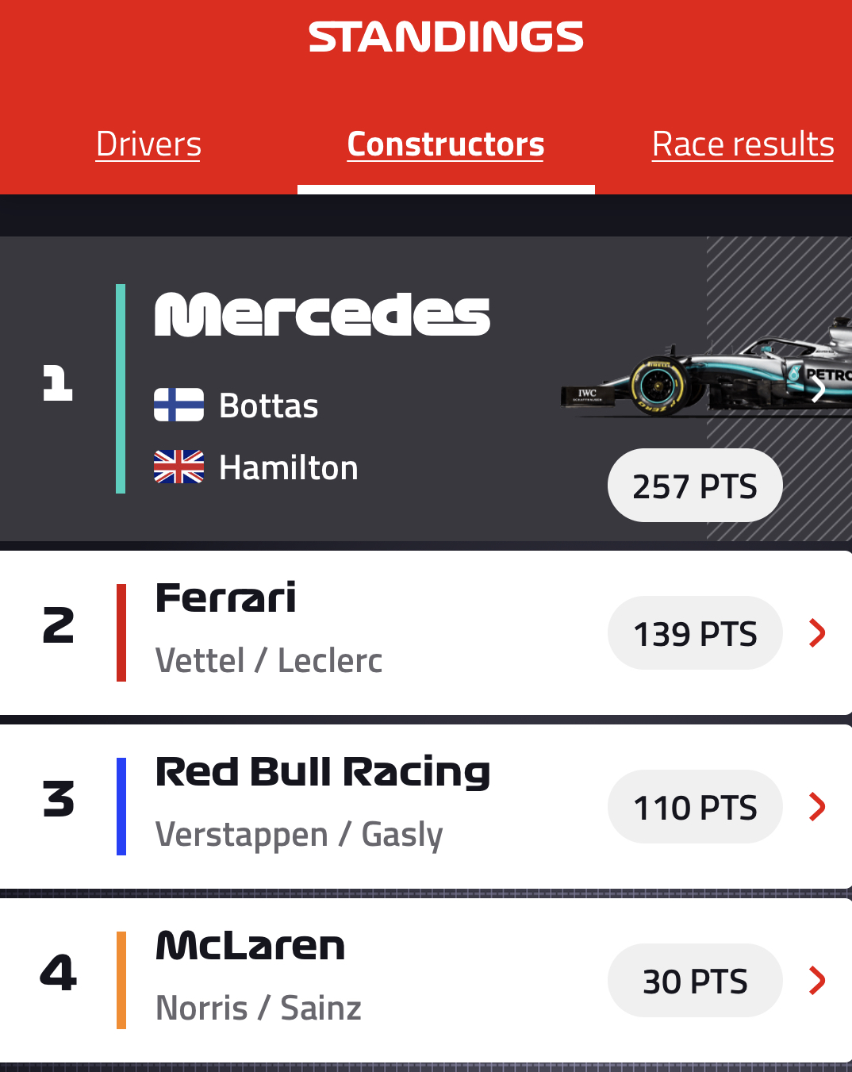This screenshot has height=1072, width=852.
Task: Click the UK flag beside Hamilton
Action: [x=178, y=467]
